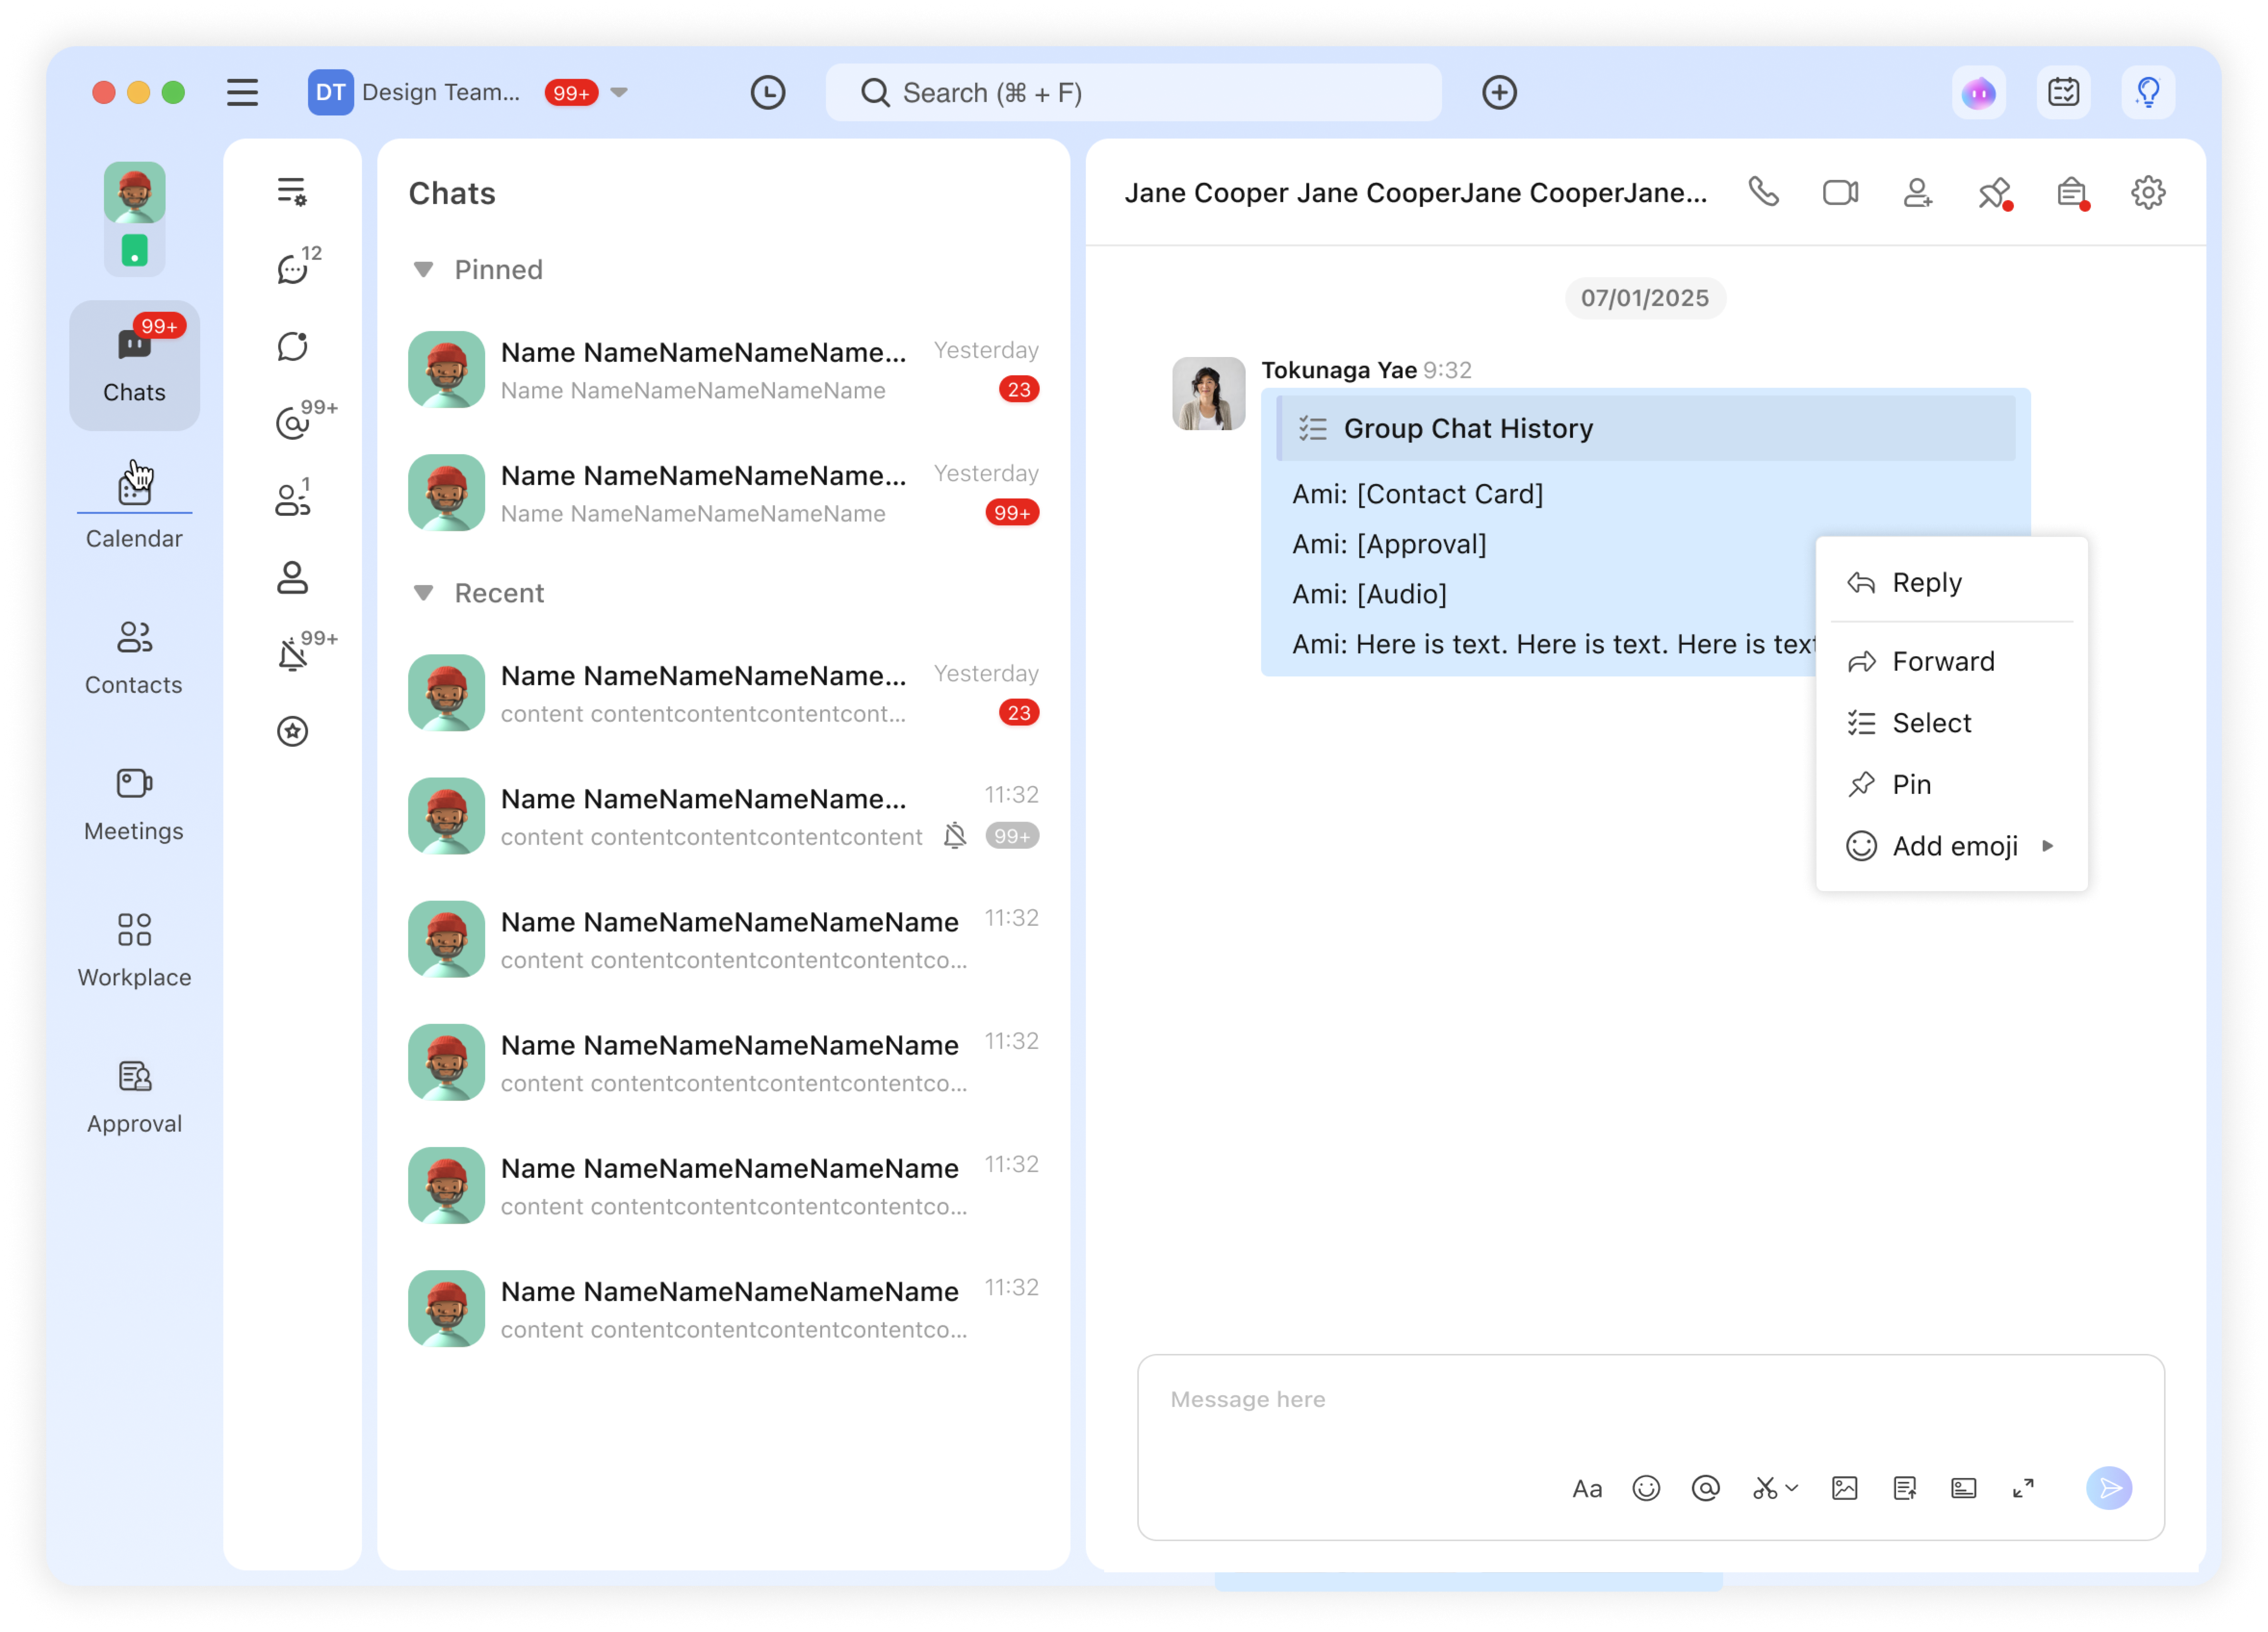Open Contacts in the left sidebar
The image size is (2268, 1632).
coord(134,657)
